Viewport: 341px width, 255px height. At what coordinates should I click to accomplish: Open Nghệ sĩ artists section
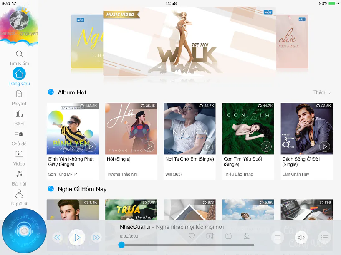tap(19, 198)
